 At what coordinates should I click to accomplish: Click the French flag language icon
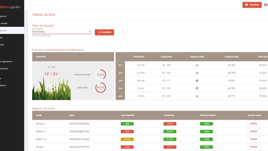[x=267, y=5]
